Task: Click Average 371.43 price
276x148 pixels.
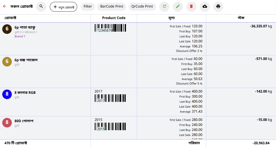Action: (191, 112)
